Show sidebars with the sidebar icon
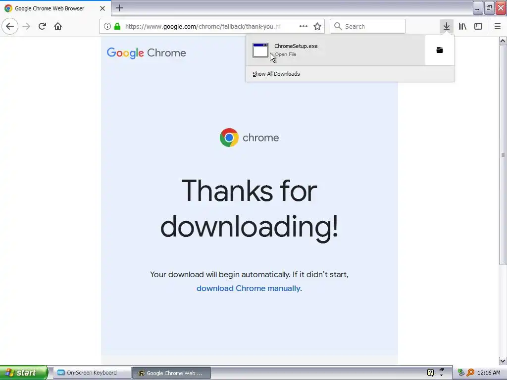Viewport: 507px width, 380px height. click(x=478, y=26)
